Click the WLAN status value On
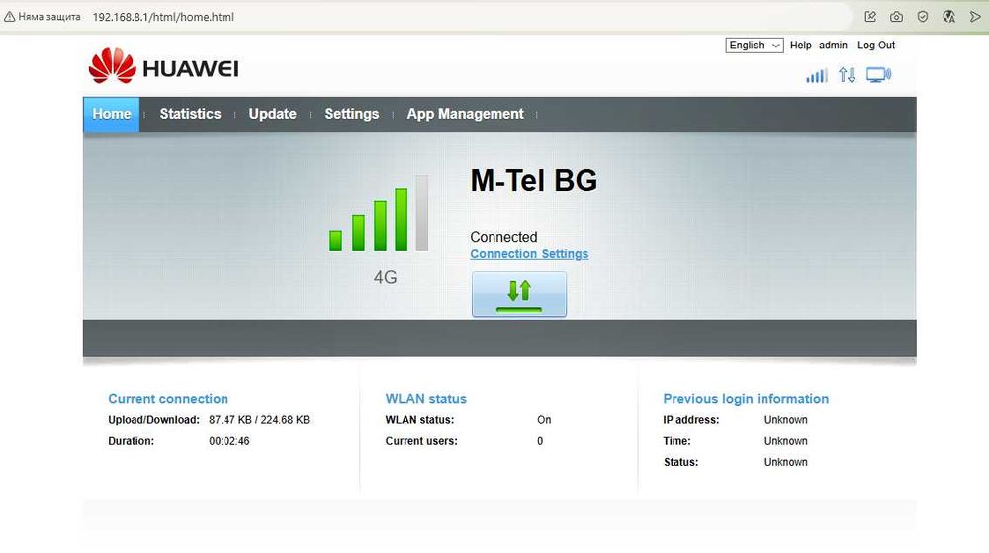Image resolution: width=989 pixels, height=553 pixels. (x=544, y=420)
